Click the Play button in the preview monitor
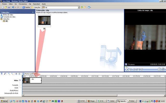Viewport: 166px width, 103px height. [127, 69]
